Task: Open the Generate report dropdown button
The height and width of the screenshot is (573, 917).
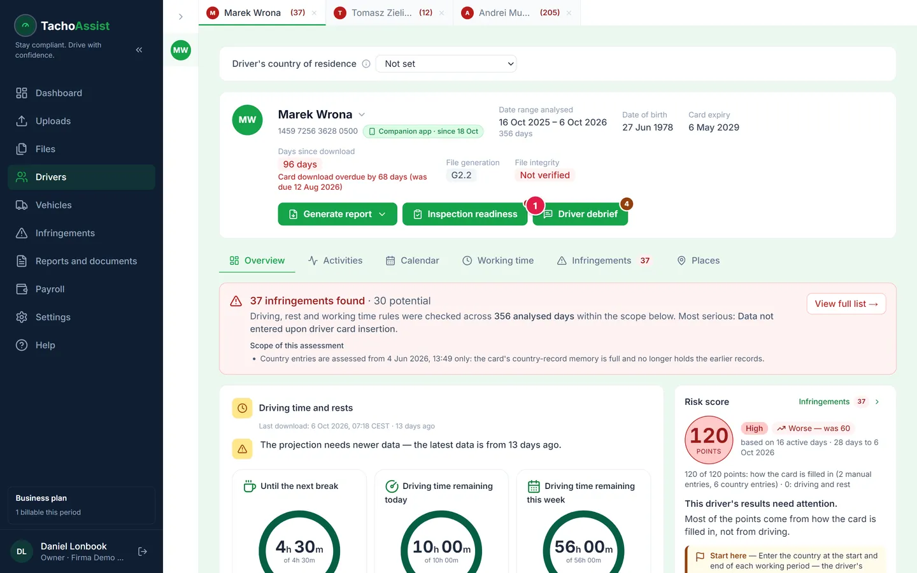Action: coord(338,214)
